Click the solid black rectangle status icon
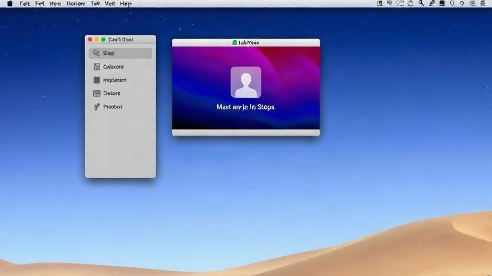 (442, 3)
